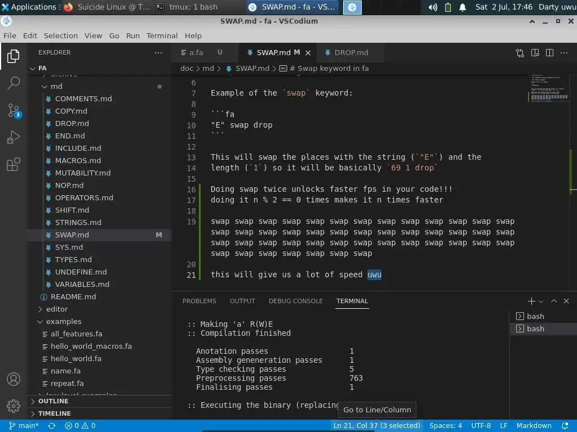Switch to the a.fa editor tab

(205, 53)
